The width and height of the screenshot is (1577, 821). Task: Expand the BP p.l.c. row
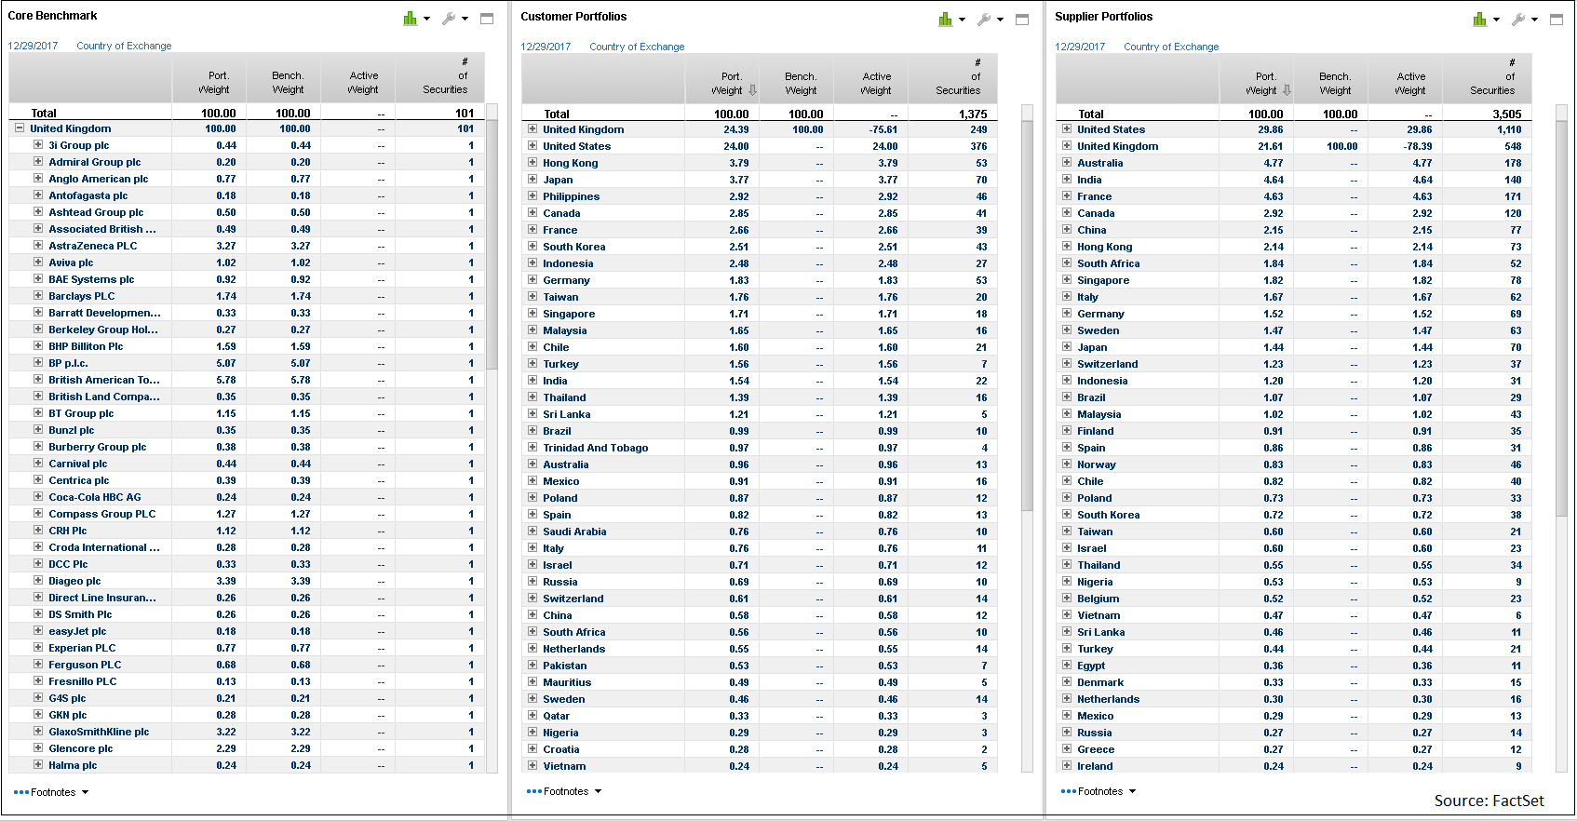pyautogui.click(x=38, y=363)
